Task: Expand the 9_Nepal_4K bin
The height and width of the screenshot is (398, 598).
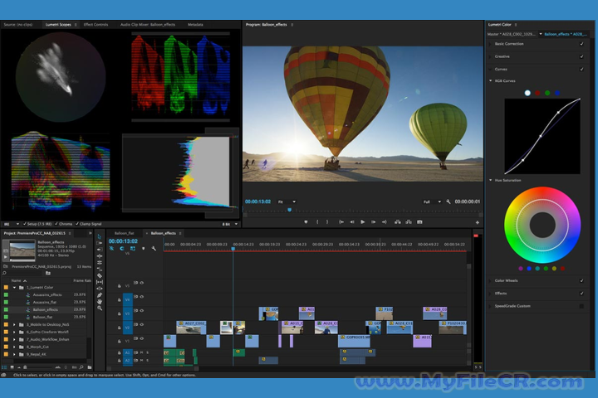Action: tap(14, 354)
